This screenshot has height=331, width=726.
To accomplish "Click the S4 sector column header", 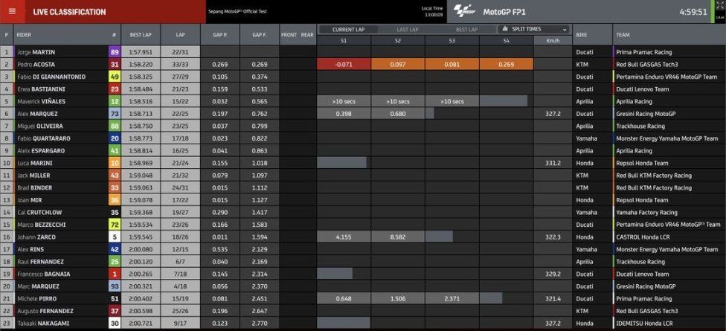I will [x=506, y=41].
